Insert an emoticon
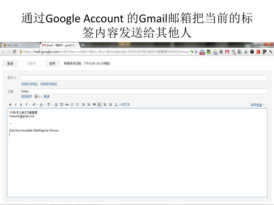 point(56,105)
